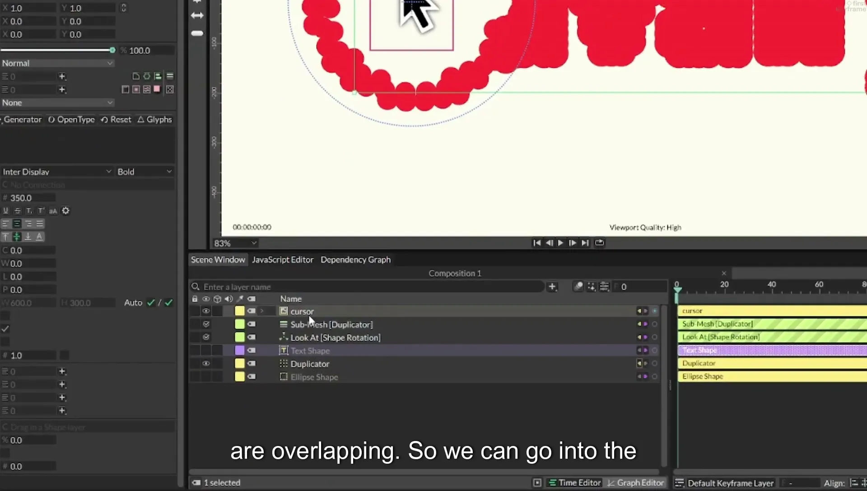Click the subscript text style icon
This screenshot has height=491, width=867.
(29, 211)
